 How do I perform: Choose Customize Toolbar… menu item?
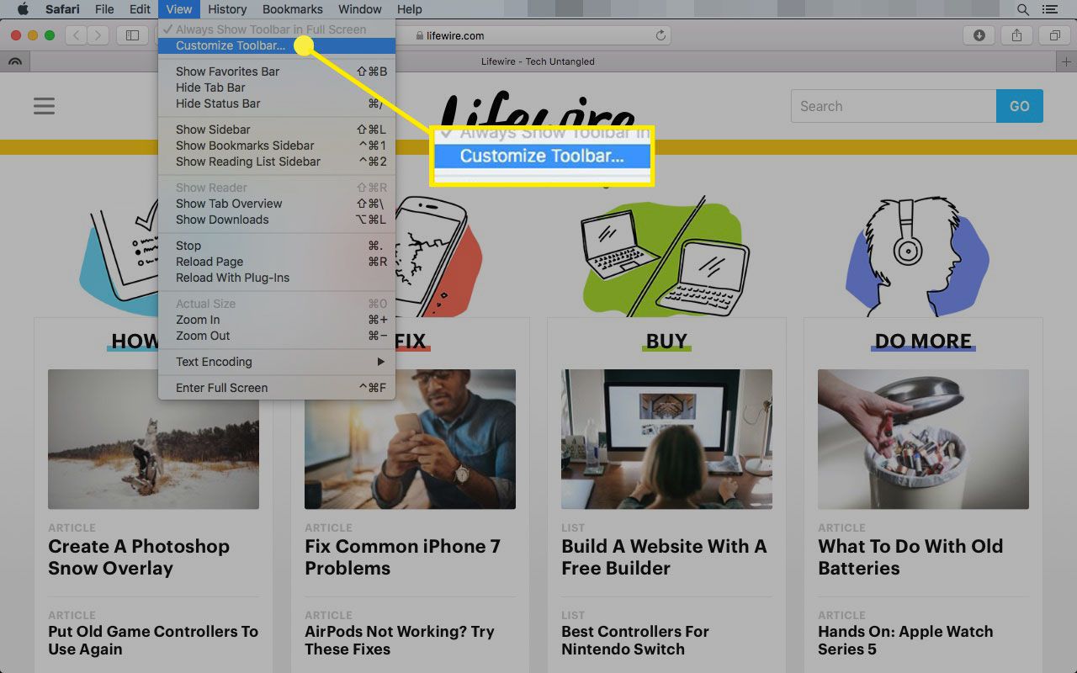point(277,45)
